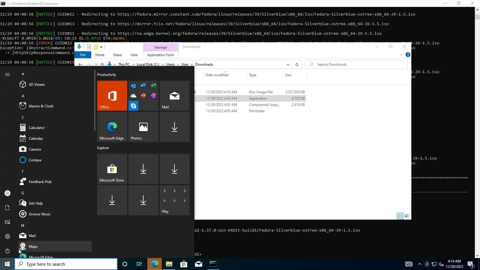Open the Photos tile
Screen dimensions: 480x270
pos(143,127)
